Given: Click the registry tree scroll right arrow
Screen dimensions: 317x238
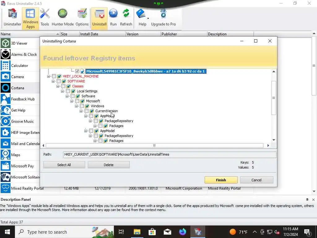Looking at the screenshot, I should click(x=268, y=145).
